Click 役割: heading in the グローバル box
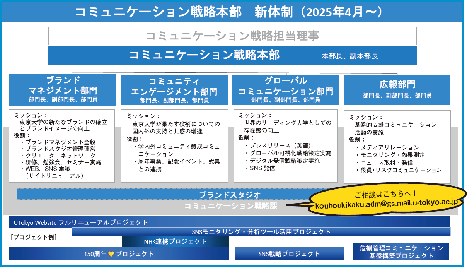Screen dimensions: 467x267 [x=246, y=138]
